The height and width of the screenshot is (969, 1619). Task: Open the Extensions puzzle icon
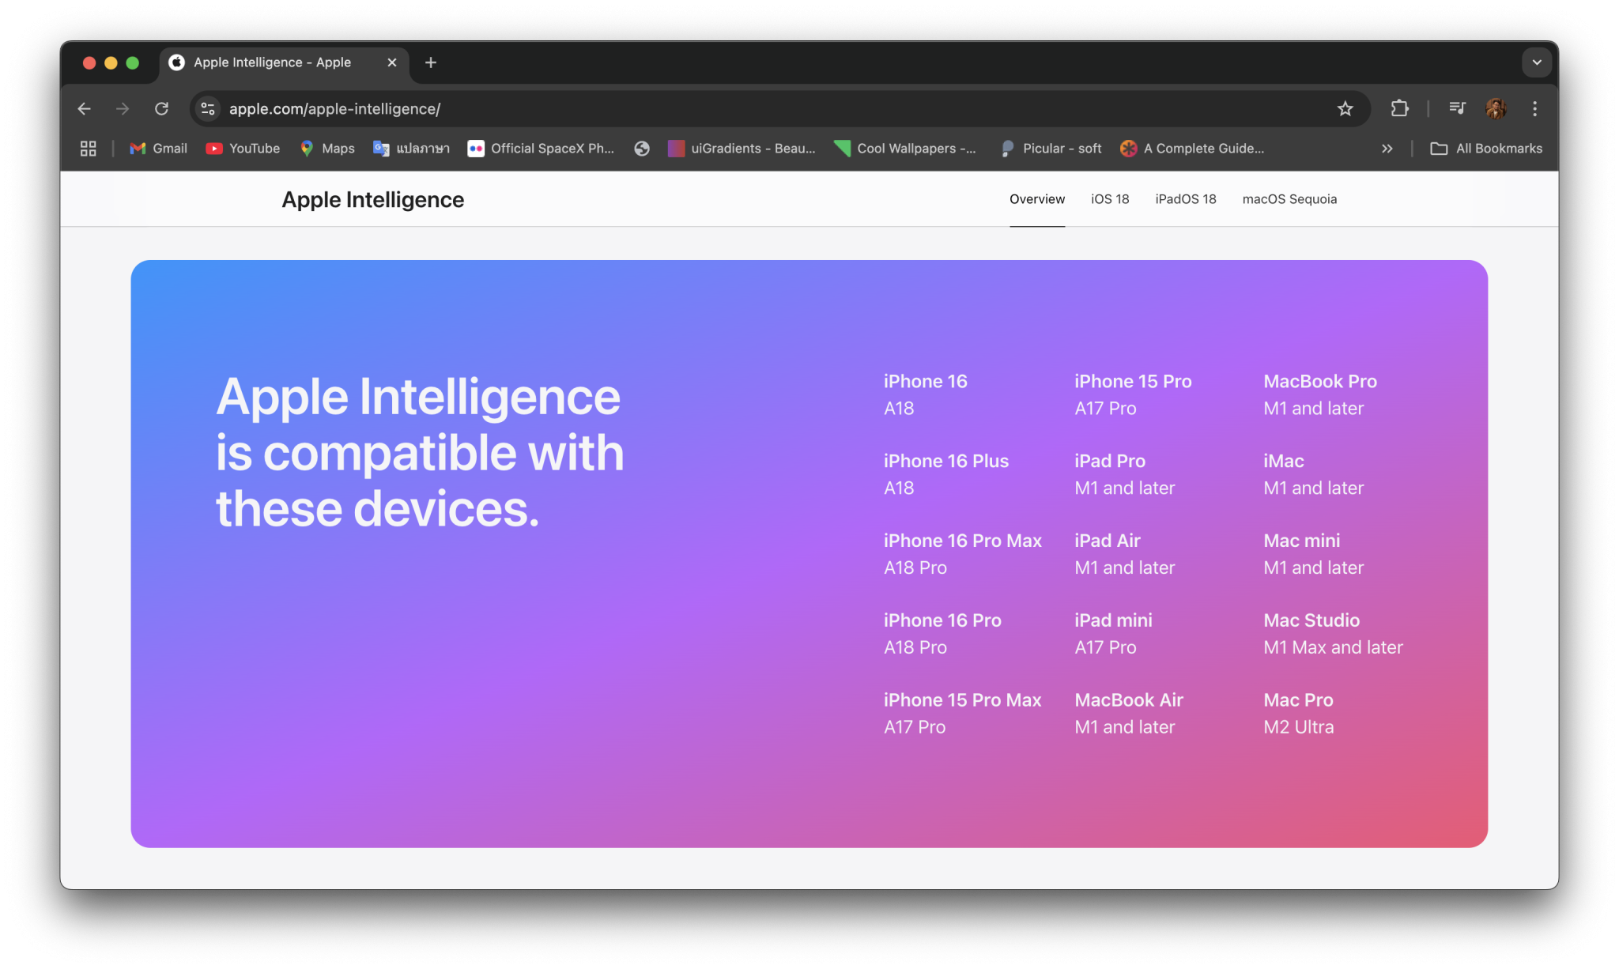[1399, 109]
